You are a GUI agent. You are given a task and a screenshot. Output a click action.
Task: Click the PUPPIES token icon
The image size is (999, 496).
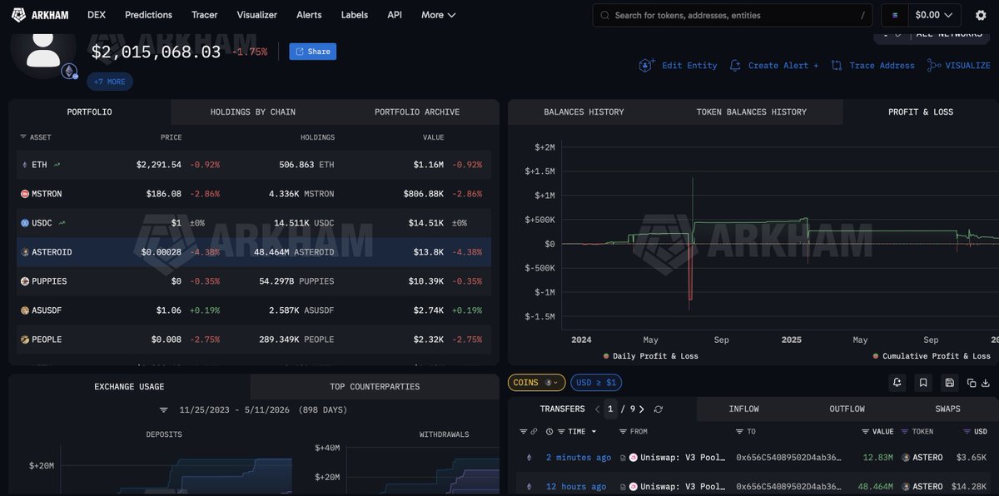25,281
